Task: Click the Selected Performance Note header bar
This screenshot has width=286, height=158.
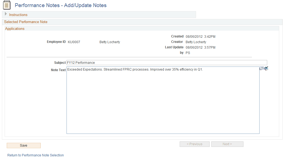Action: tap(26, 22)
